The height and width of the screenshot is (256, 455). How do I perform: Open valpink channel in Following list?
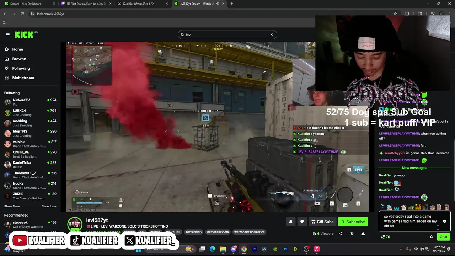pyautogui.click(x=30, y=144)
